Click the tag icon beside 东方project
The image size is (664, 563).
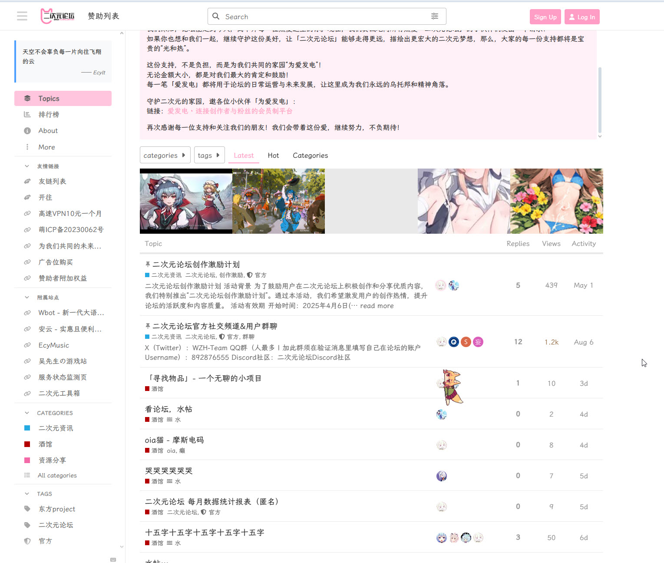(x=27, y=509)
